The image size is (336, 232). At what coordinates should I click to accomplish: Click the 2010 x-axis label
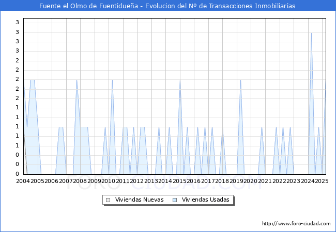point(109,181)
